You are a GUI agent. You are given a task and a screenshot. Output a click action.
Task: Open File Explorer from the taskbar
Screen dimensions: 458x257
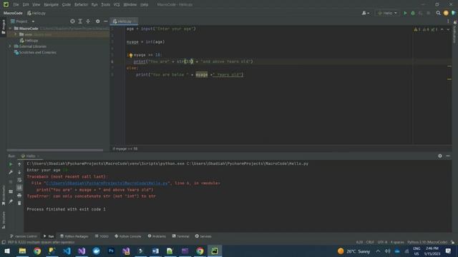tap(22, 251)
